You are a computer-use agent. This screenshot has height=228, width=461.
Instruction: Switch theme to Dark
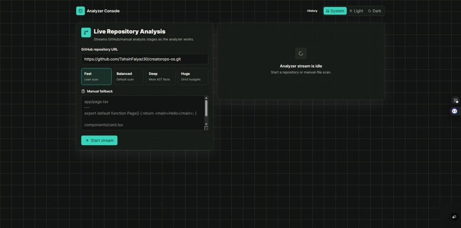point(375,11)
